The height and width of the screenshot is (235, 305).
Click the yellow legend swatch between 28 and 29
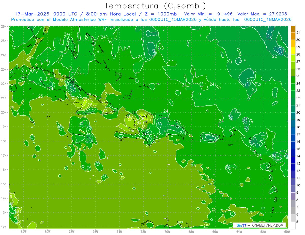pos(293,51)
